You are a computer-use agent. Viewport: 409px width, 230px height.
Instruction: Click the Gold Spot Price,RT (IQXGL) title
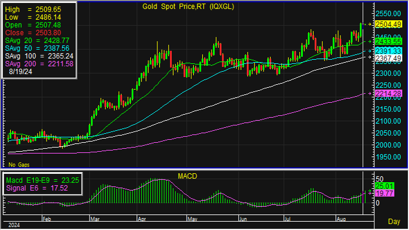click(x=188, y=7)
